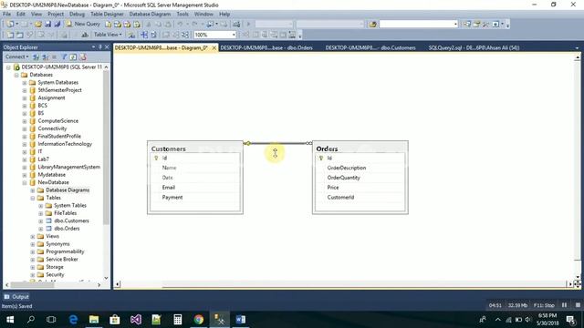Open the search box dropdown in top toolbar
This screenshot has width=584, height=328.
pos(455,25)
